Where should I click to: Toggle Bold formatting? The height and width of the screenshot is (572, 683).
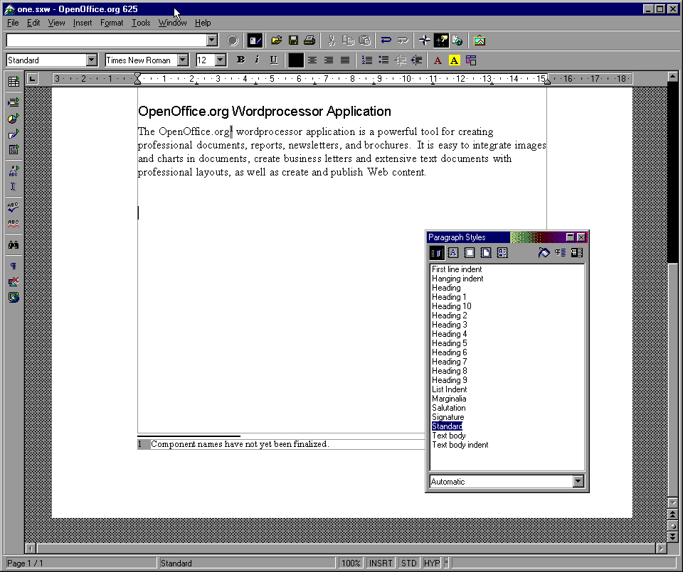pos(240,60)
